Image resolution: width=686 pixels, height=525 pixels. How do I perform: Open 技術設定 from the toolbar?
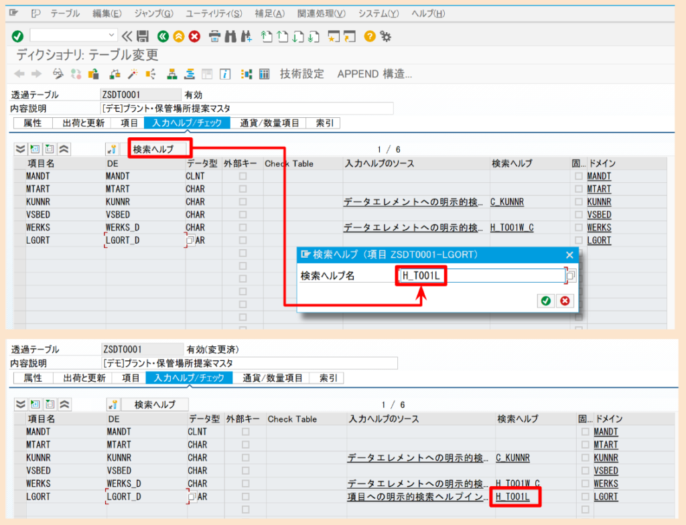click(x=298, y=74)
